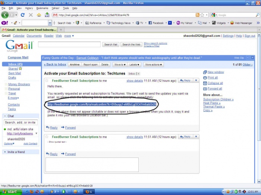Open the Edit menu
261x195 pixels.
(x=11, y=8)
